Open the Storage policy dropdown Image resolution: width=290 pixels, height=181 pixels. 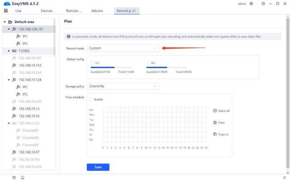point(123,86)
